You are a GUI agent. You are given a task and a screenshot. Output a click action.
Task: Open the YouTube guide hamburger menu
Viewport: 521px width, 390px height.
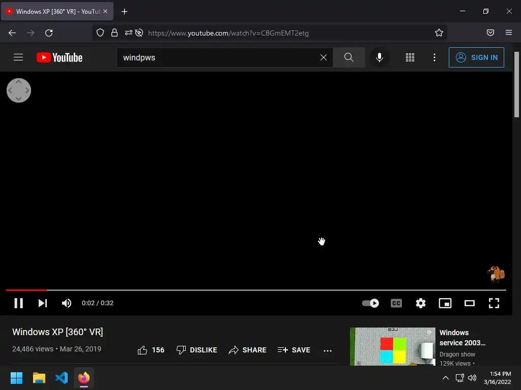click(18, 57)
